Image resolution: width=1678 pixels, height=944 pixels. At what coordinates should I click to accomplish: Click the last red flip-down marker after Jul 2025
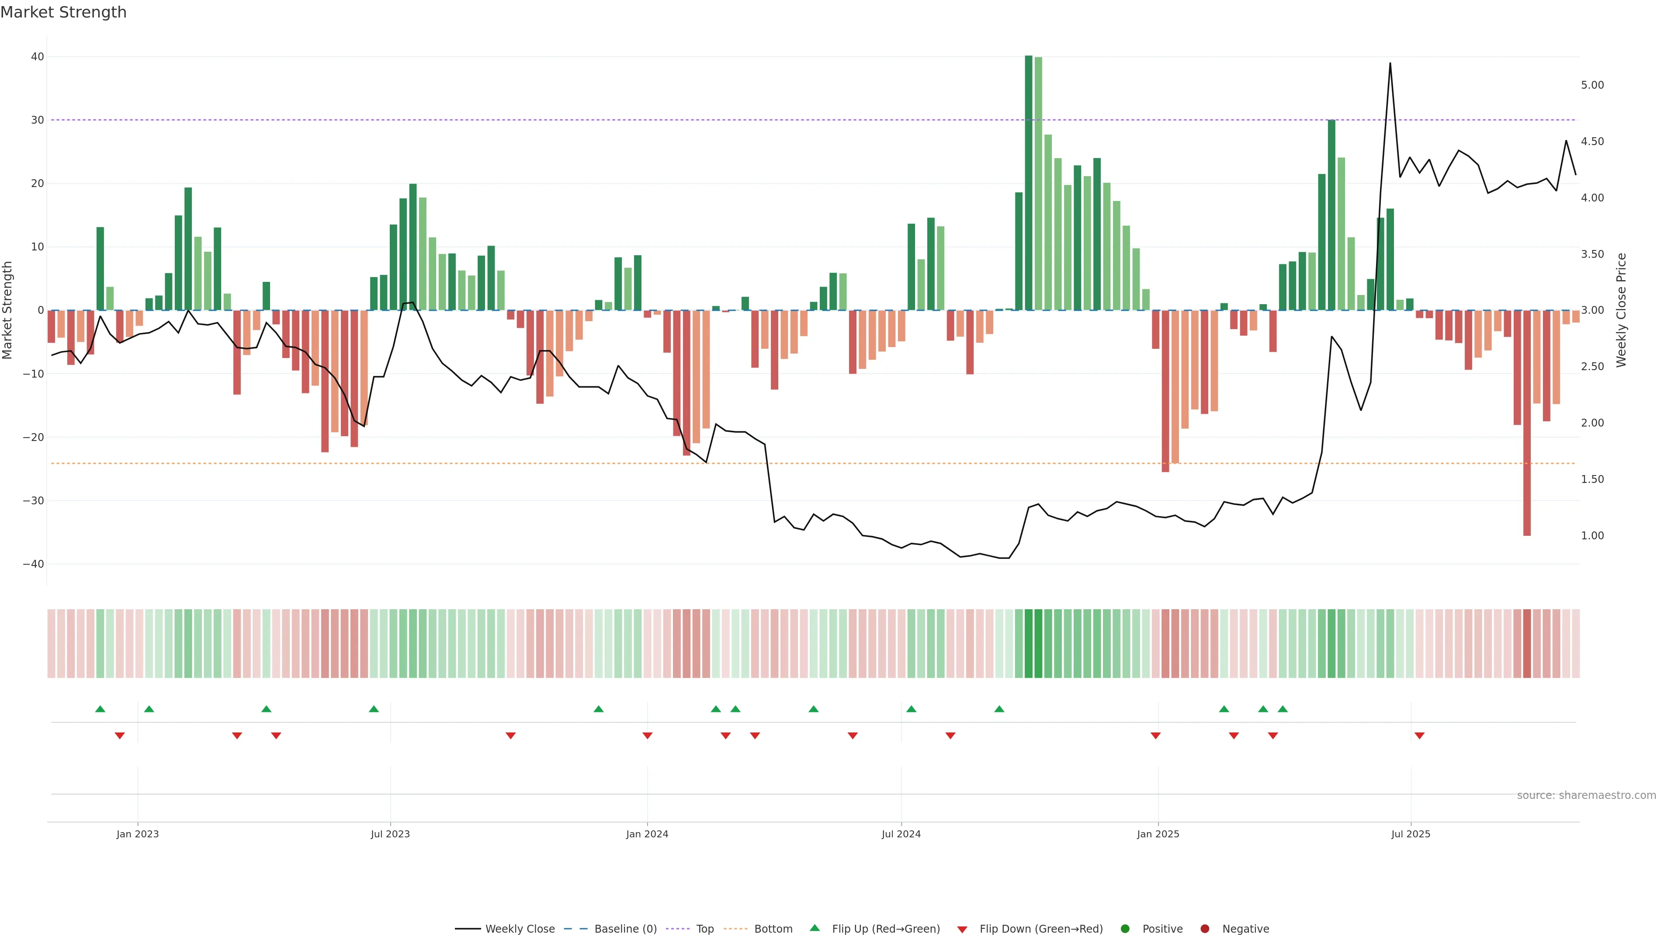pyautogui.click(x=1419, y=736)
